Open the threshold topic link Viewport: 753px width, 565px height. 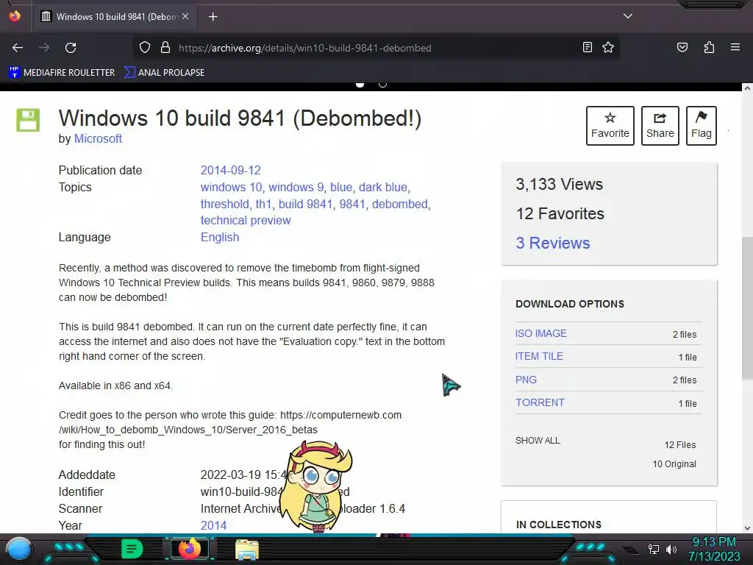(224, 204)
